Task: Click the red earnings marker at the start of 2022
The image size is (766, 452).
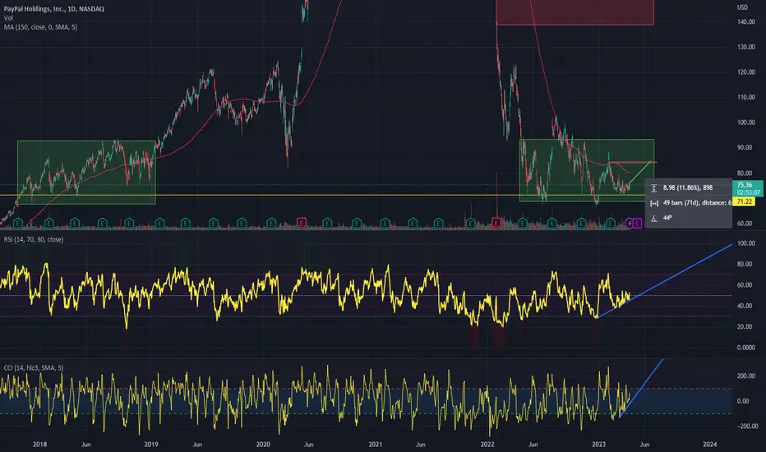Action: point(496,223)
